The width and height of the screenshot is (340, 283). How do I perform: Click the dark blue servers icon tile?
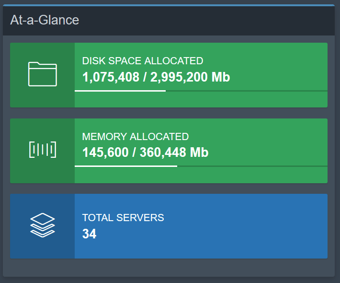pyautogui.click(x=43, y=226)
